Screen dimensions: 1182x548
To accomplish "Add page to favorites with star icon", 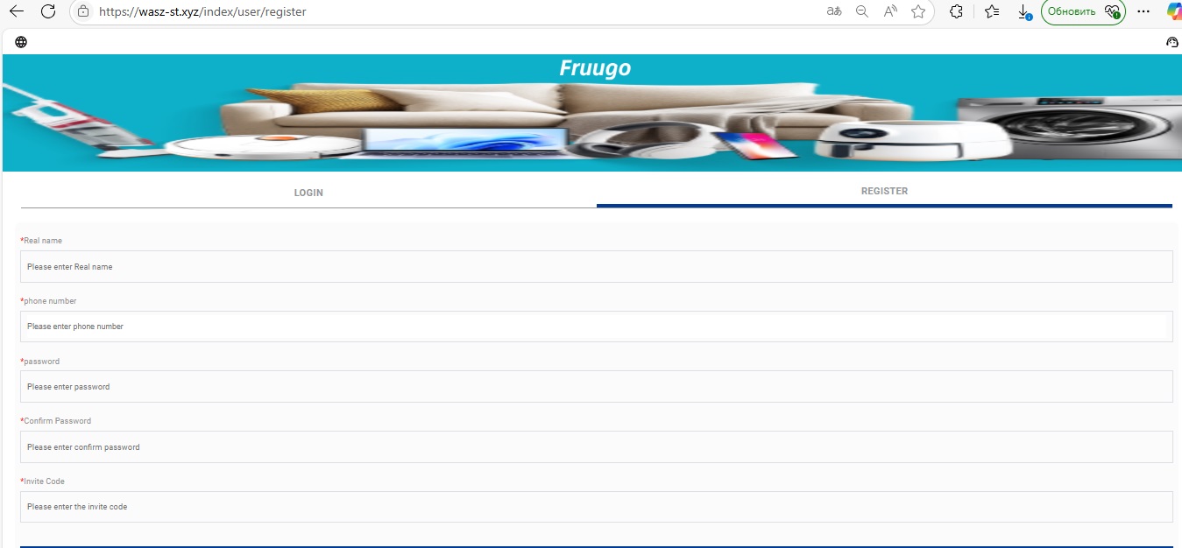I will tap(918, 11).
